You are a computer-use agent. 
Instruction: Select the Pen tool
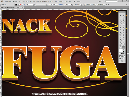click(120, 20)
